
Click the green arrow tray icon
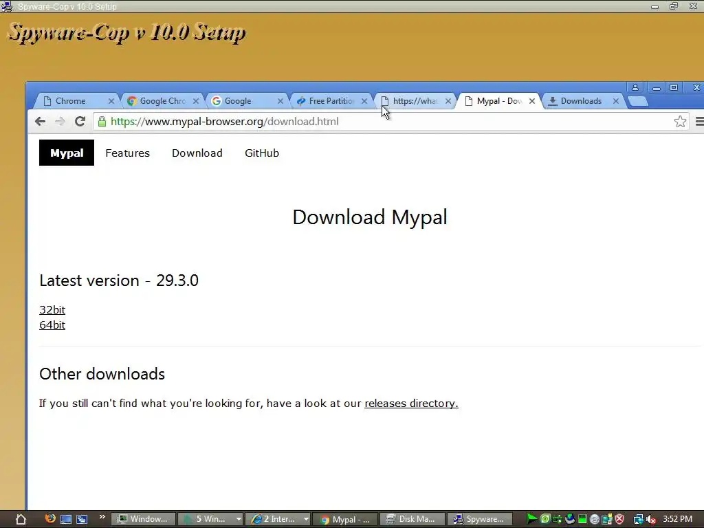pos(531,519)
